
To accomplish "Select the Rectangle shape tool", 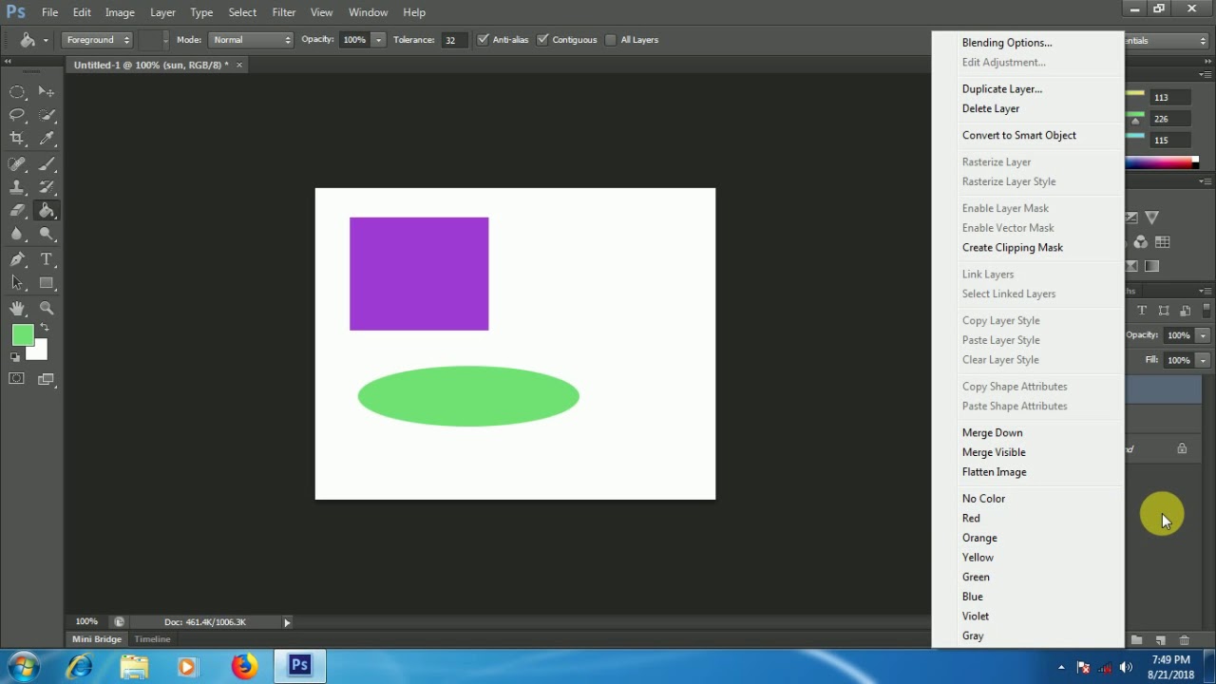I will [x=47, y=282].
